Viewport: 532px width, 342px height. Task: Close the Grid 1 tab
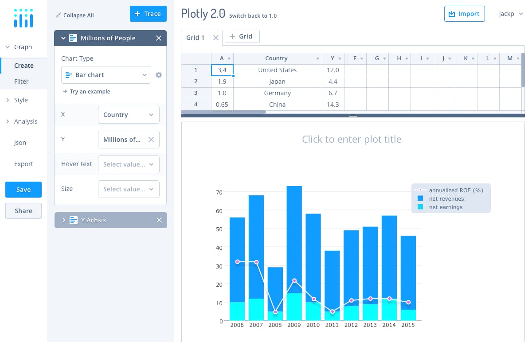pos(216,38)
